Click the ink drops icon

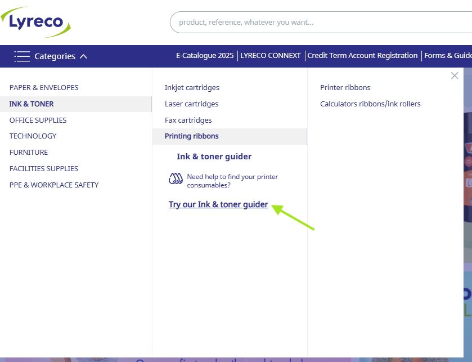176,178
